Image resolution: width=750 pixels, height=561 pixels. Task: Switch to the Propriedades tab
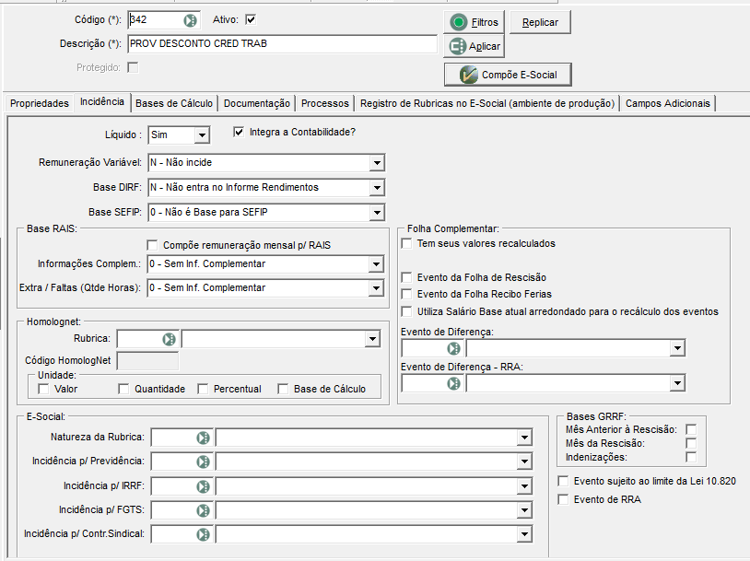point(40,103)
